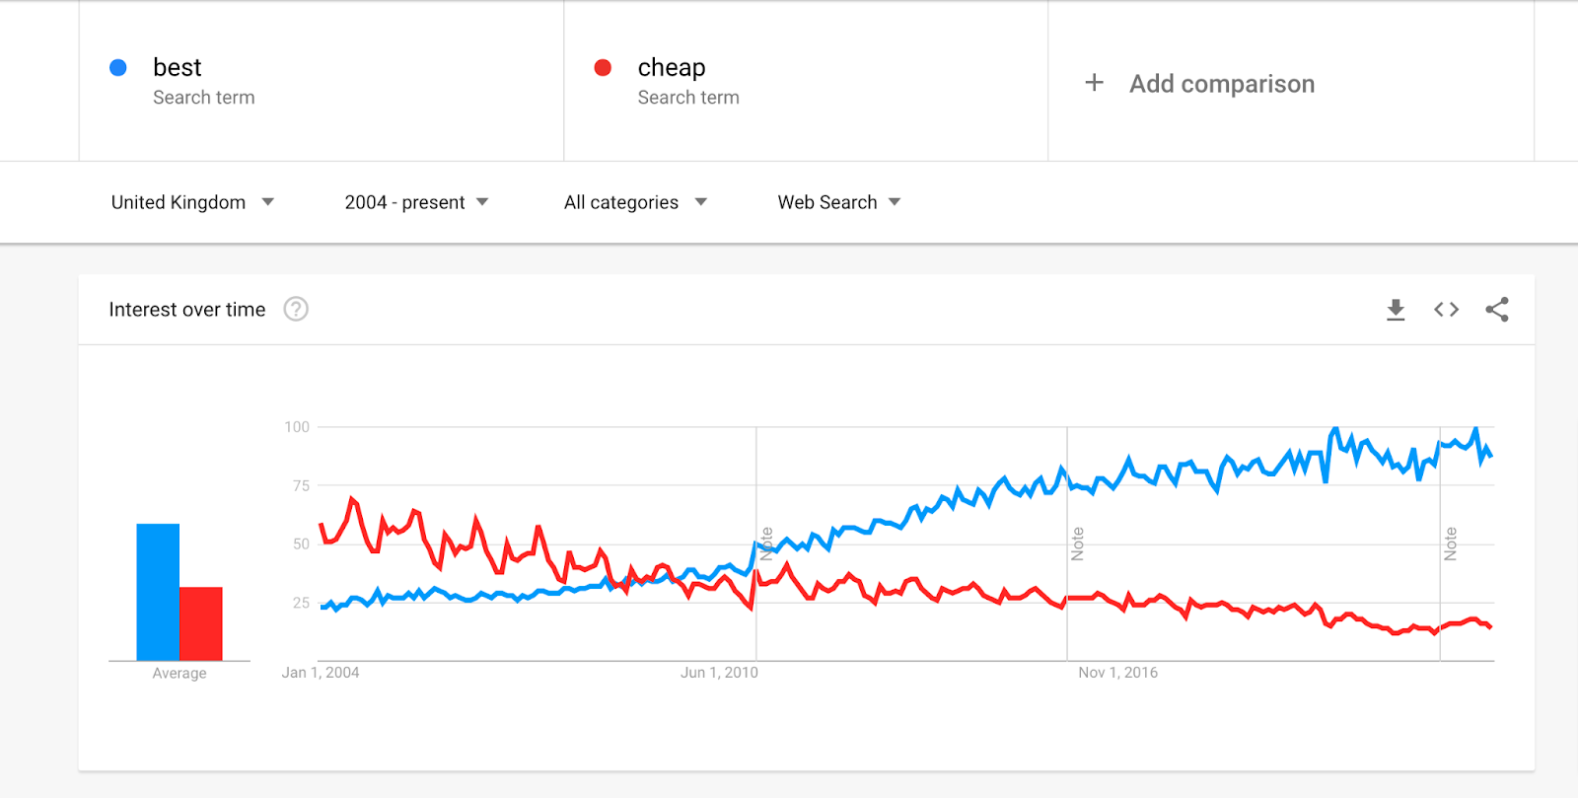Click the Interest over time heading
The height and width of the screenshot is (798, 1578).
[187, 310]
